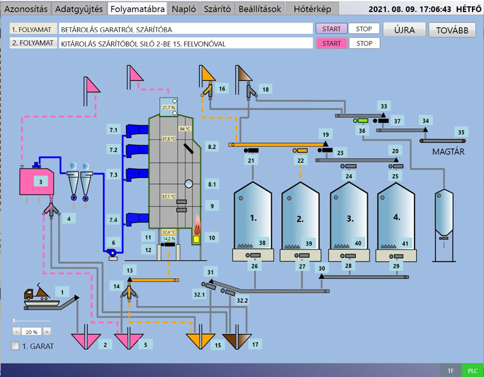484x377 pixels.
Task: Increase percentage with plus button
Action: click(x=47, y=332)
